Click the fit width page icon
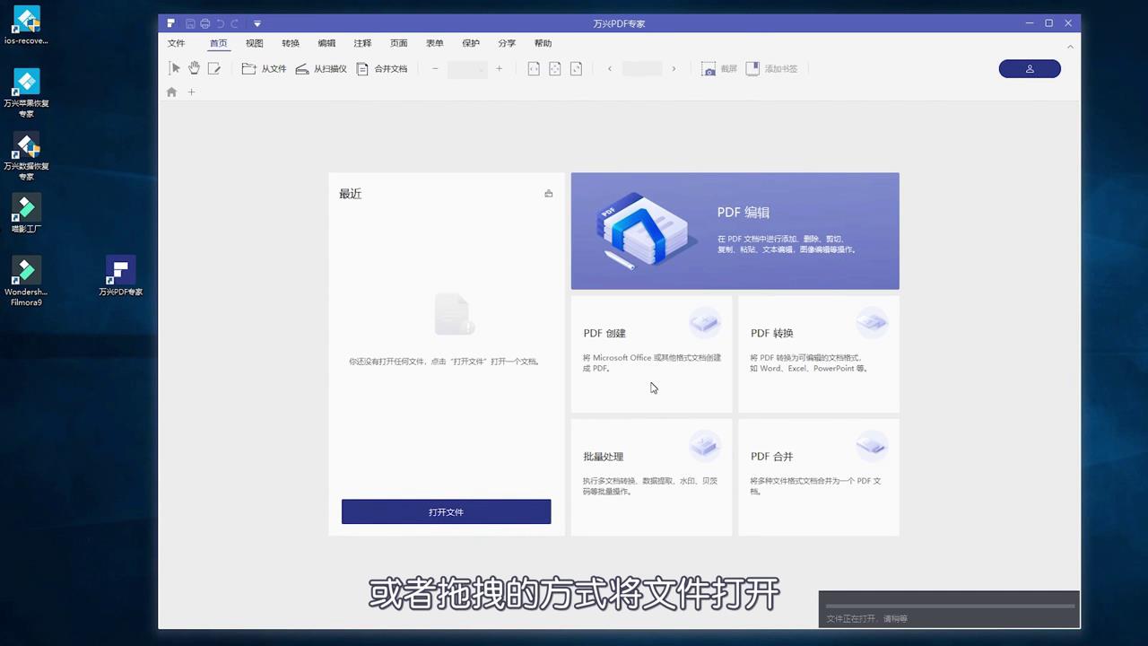 tap(534, 68)
